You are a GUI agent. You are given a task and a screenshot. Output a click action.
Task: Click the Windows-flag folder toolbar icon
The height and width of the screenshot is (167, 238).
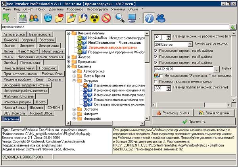[x=71, y=18]
